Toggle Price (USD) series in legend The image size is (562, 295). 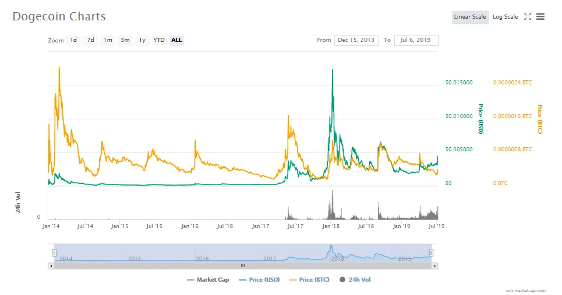pos(259,280)
